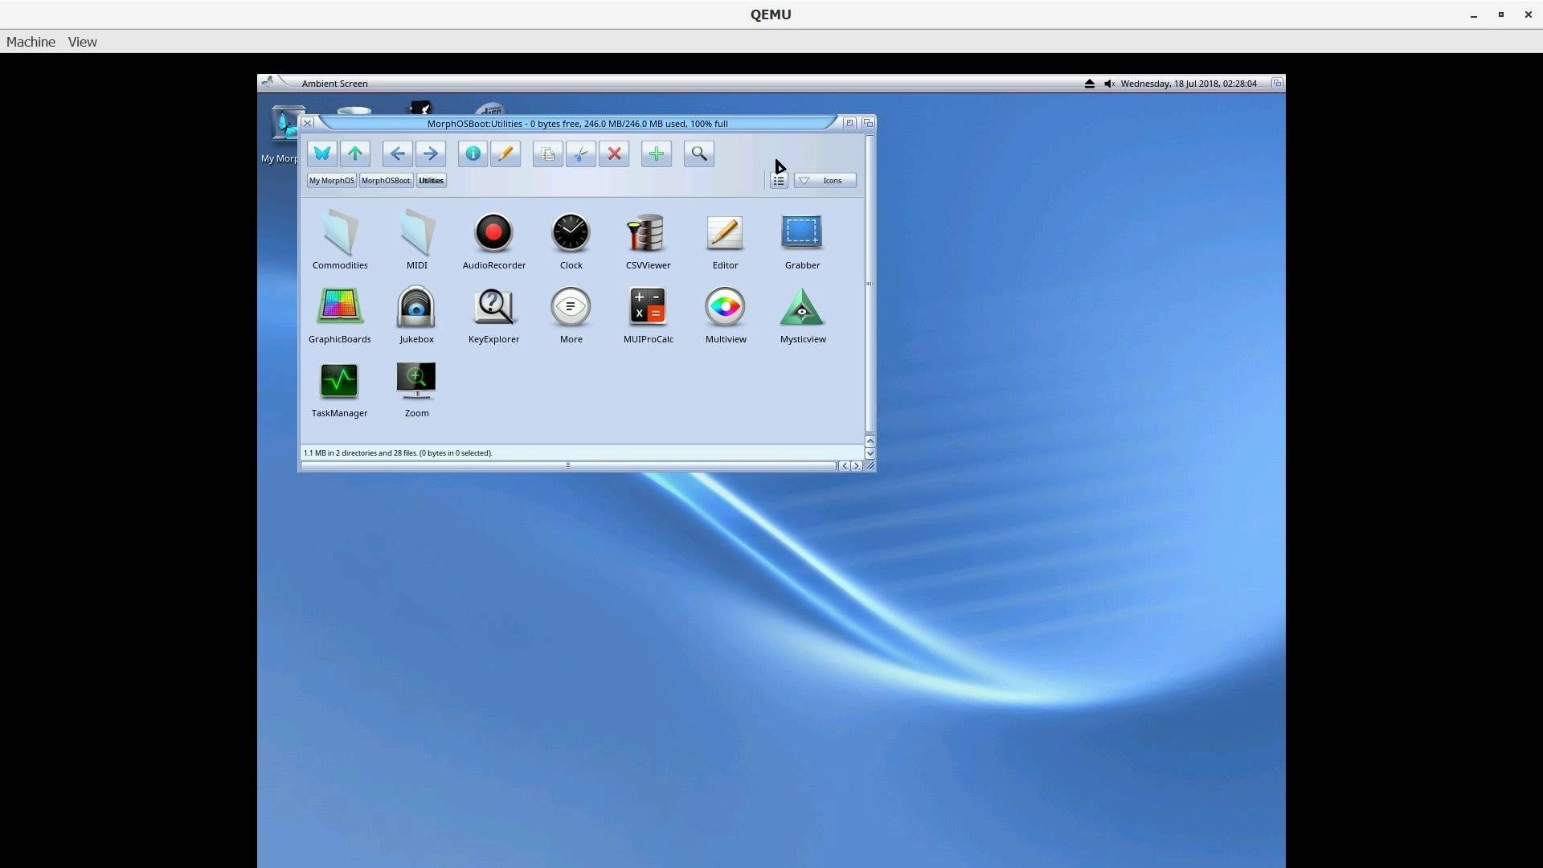This screenshot has width=1543, height=868.
Task: Select the Multiview icon
Action: pyautogui.click(x=725, y=314)
